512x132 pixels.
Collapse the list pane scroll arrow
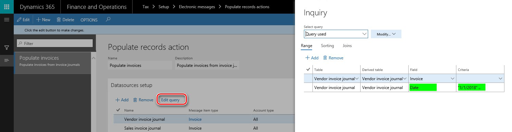(x=93, y=58)
